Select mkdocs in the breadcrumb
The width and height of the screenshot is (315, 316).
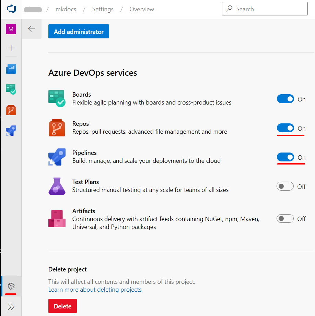[x=66, y=9]
